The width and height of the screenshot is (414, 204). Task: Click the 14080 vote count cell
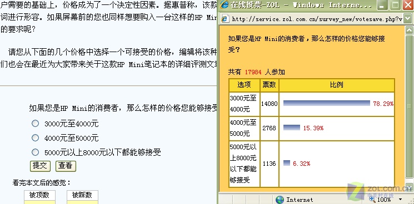[270, 104]
